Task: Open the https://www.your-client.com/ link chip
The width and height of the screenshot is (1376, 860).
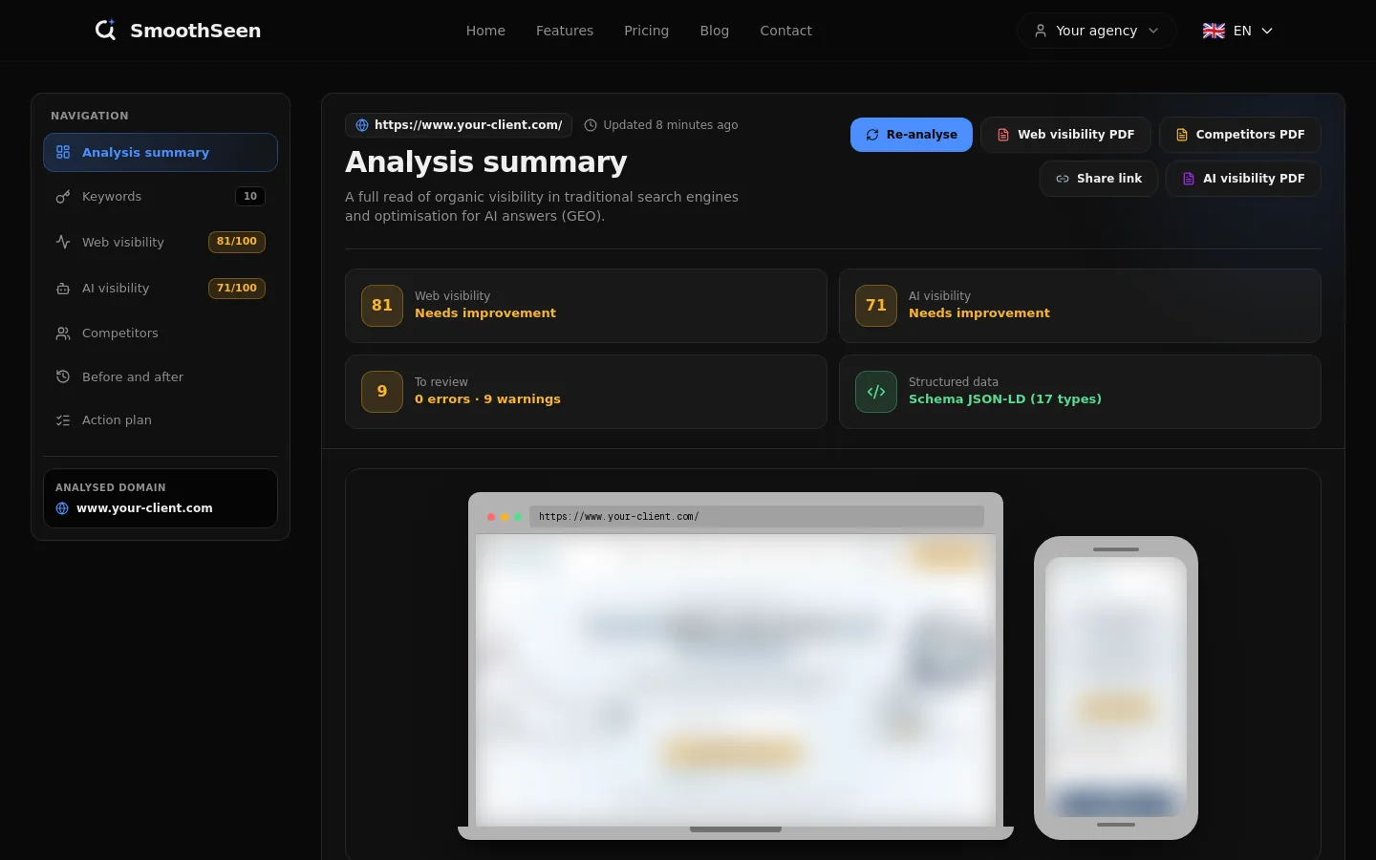Action: [459, 125]
